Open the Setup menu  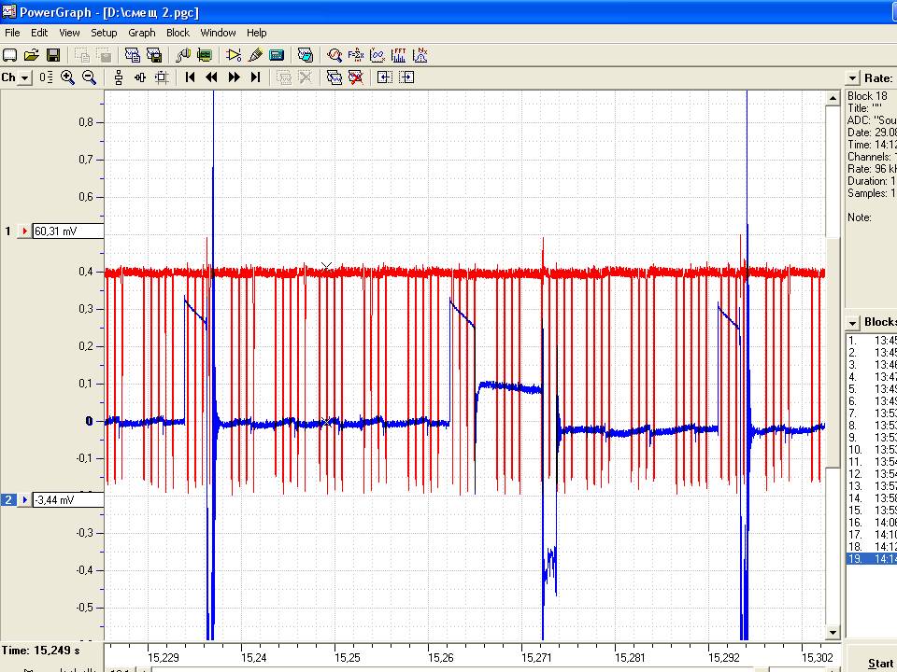(104, 33)
